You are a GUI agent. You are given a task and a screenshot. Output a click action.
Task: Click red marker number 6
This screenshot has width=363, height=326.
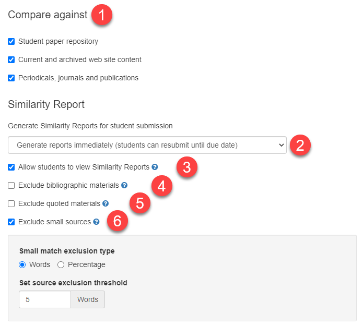(118, 221)
